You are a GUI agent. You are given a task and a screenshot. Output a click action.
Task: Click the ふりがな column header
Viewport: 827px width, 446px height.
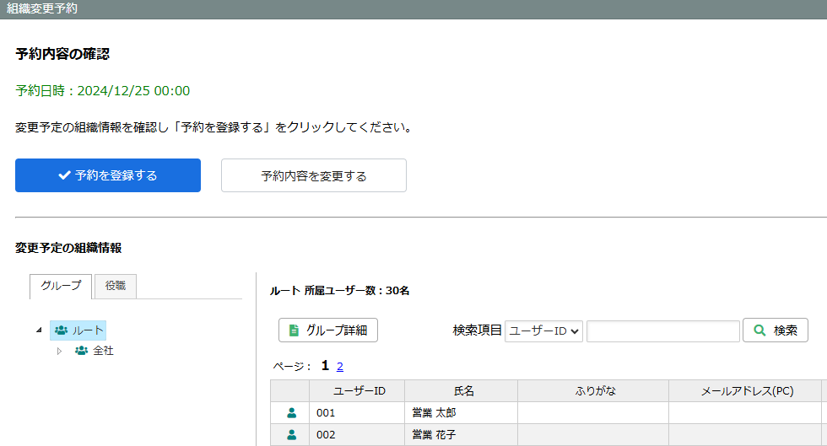click(595, 391)
